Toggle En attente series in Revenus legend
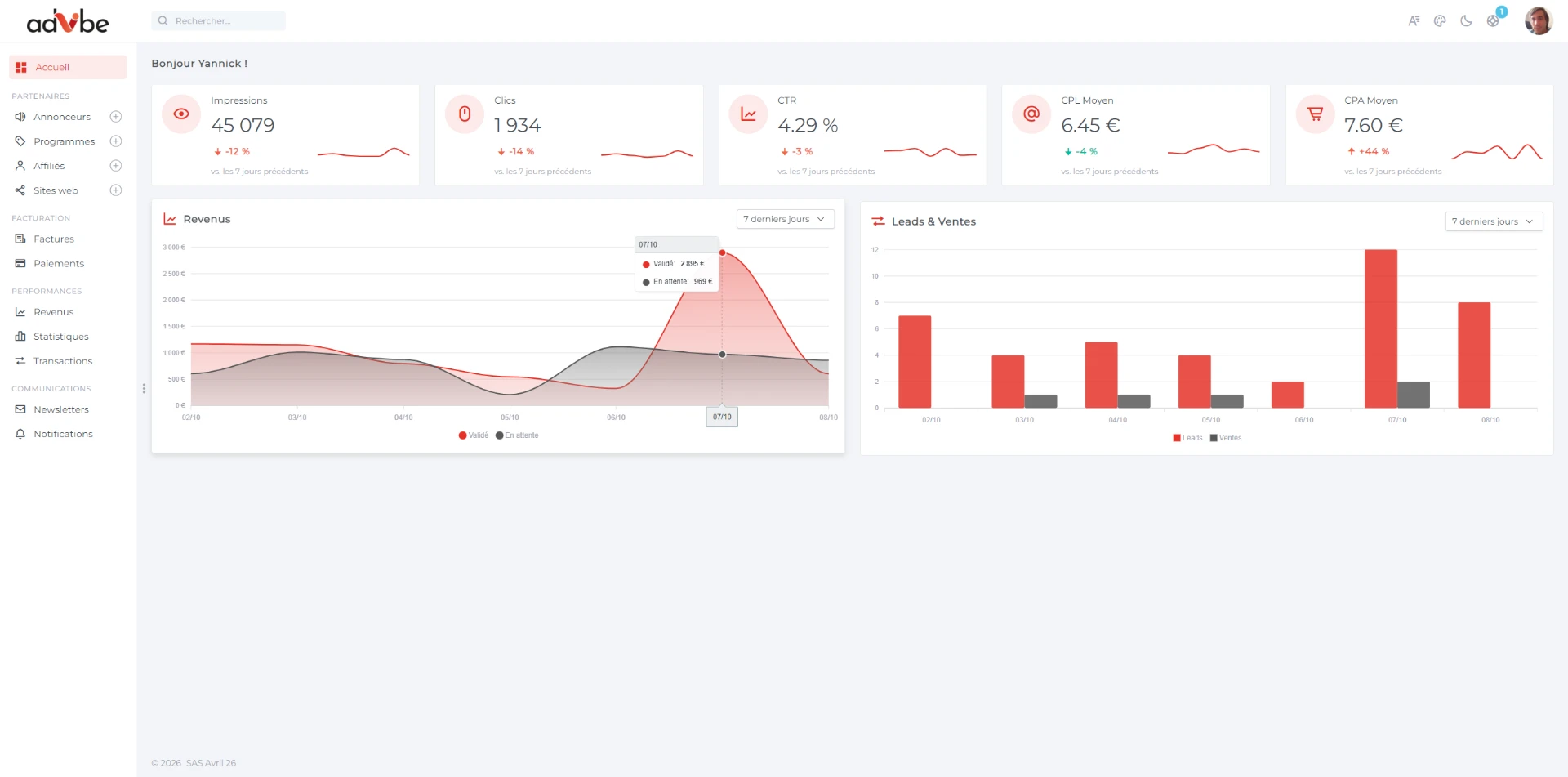 (517, 435)
